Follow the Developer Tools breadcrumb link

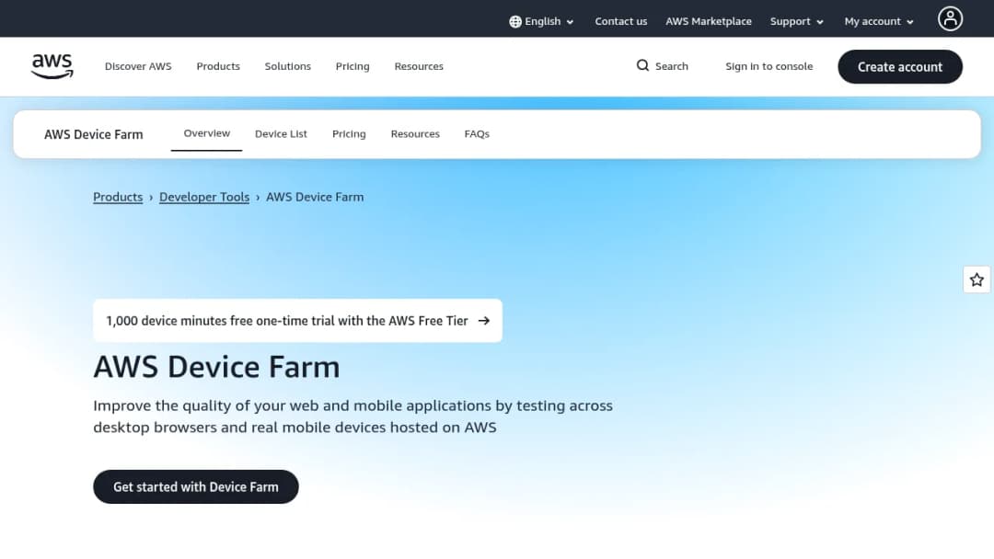204,198
